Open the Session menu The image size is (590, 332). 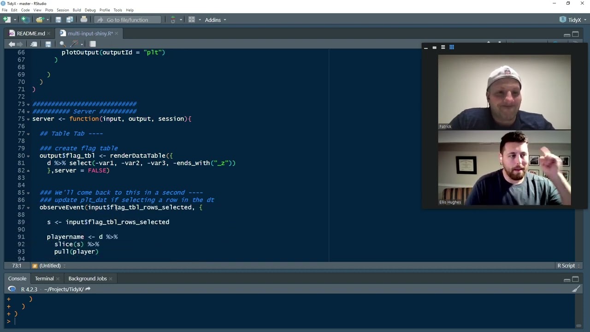click(x=63, y=10)
